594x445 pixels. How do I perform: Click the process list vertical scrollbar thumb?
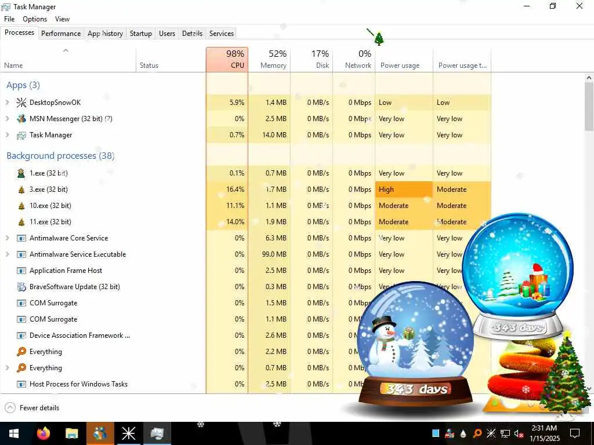coord(589,107)
